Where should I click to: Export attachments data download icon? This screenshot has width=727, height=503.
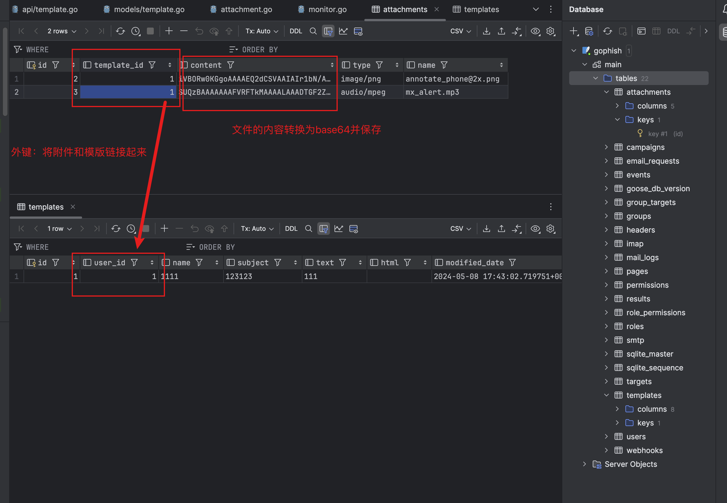tap(487, 31)
